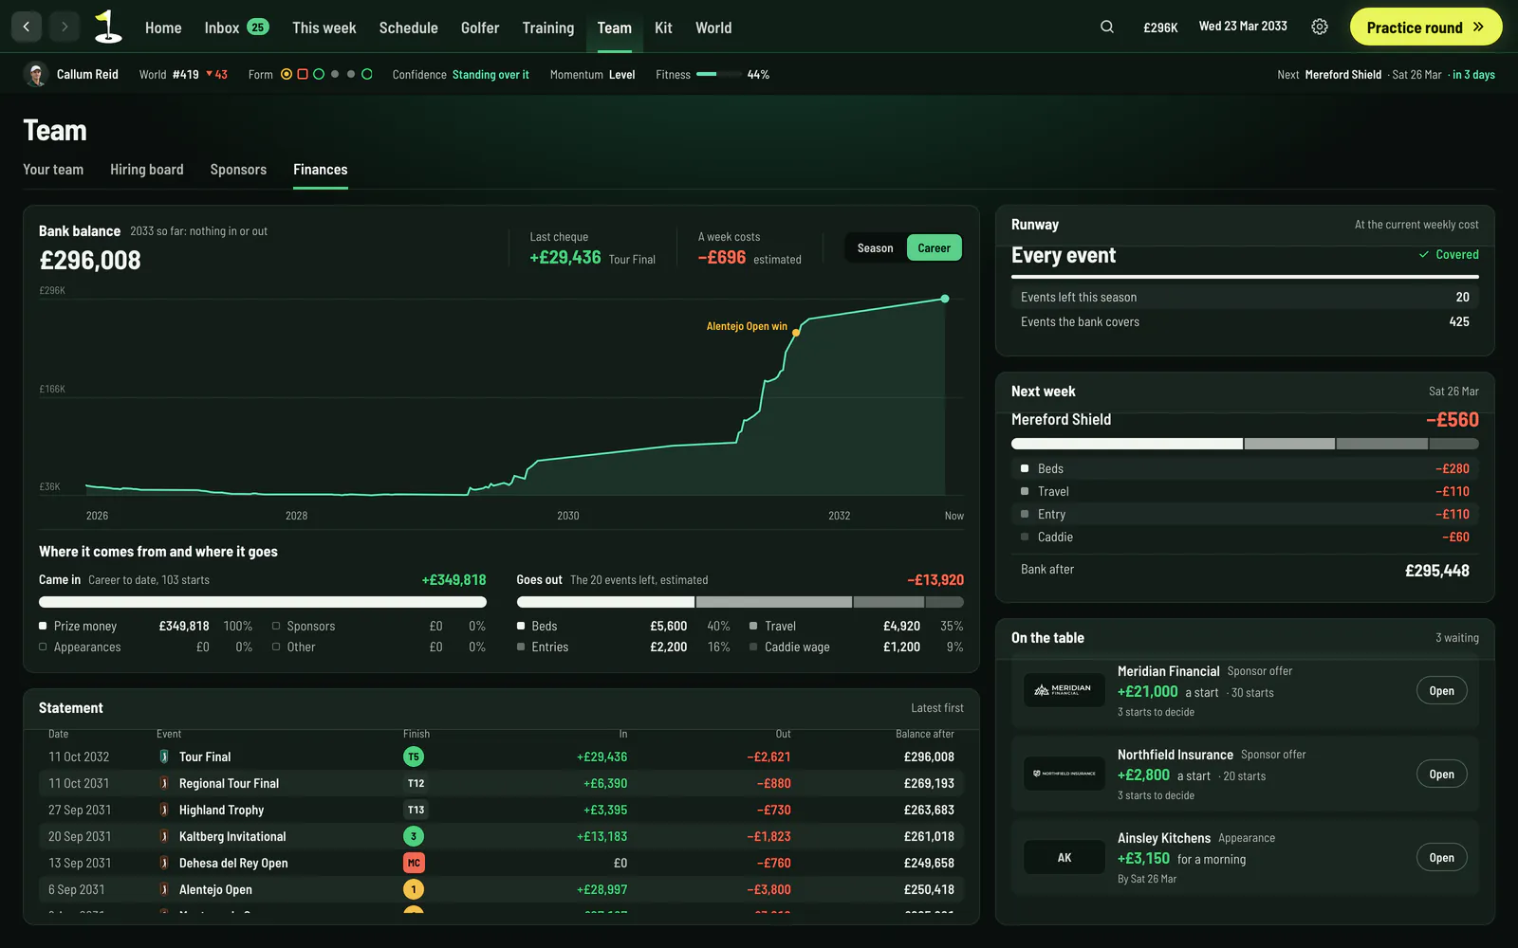Click the Meridian Financial sponsor logo
This screenshot has width=1518, height=948.
pos(1064,690)
